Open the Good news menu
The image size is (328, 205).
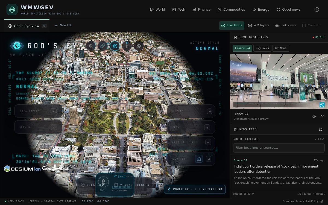(288, 10)
